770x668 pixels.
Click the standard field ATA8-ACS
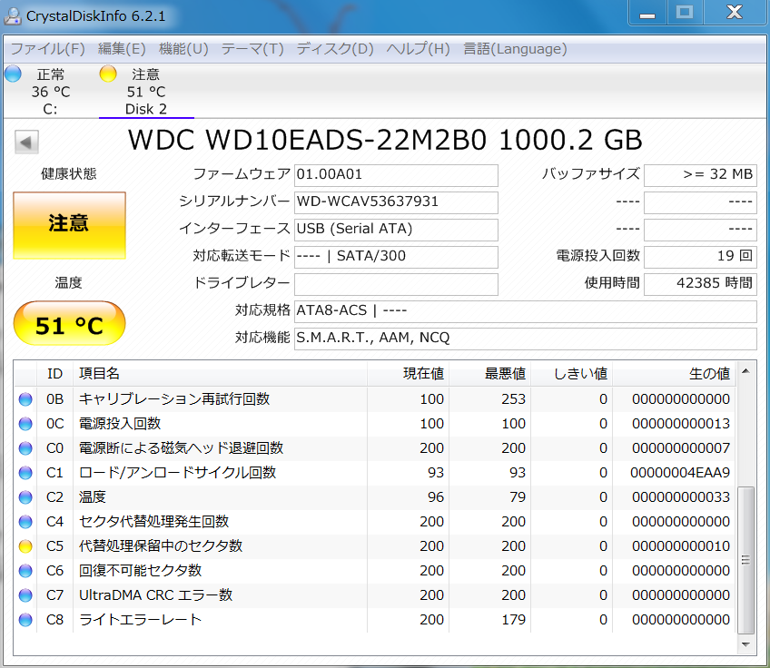[x=526, y=311]
